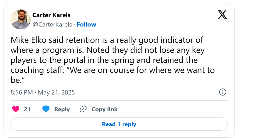Image resolution: width=262 pixels, height=140 pixels.
Task: Click the May 21, 2025 date
Action: click(56, 92)
